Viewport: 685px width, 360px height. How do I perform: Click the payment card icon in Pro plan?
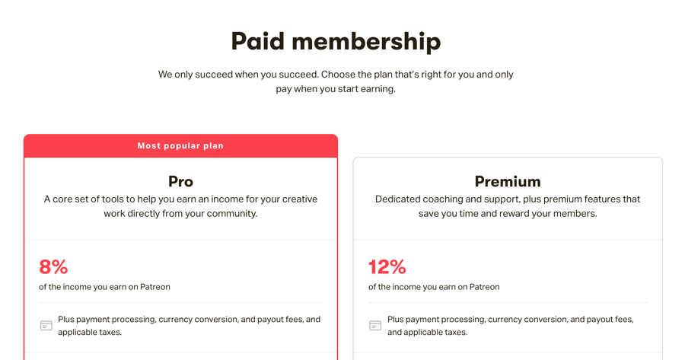coord(46,326)
